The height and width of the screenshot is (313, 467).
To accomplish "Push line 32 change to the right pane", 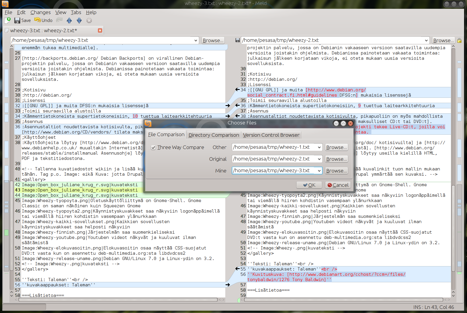I will pyautogui.click(x=228, y=105).
